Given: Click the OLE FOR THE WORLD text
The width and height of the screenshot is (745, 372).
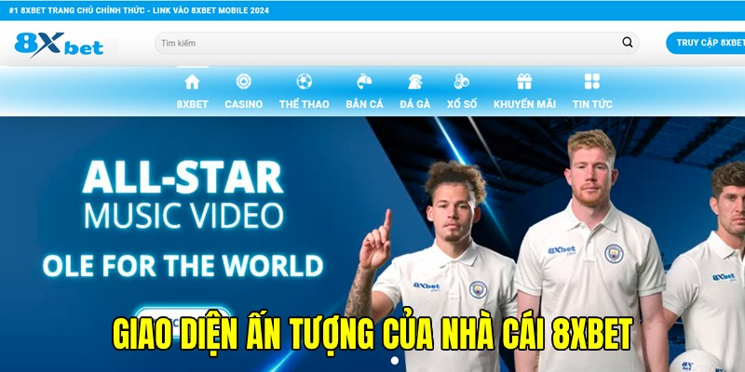Looking at the screenshot, I should click(x=183, y=266).
